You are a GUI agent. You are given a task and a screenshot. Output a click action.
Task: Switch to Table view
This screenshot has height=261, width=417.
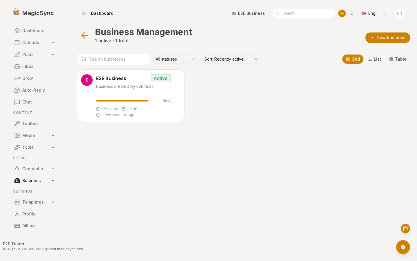[398, 59]
